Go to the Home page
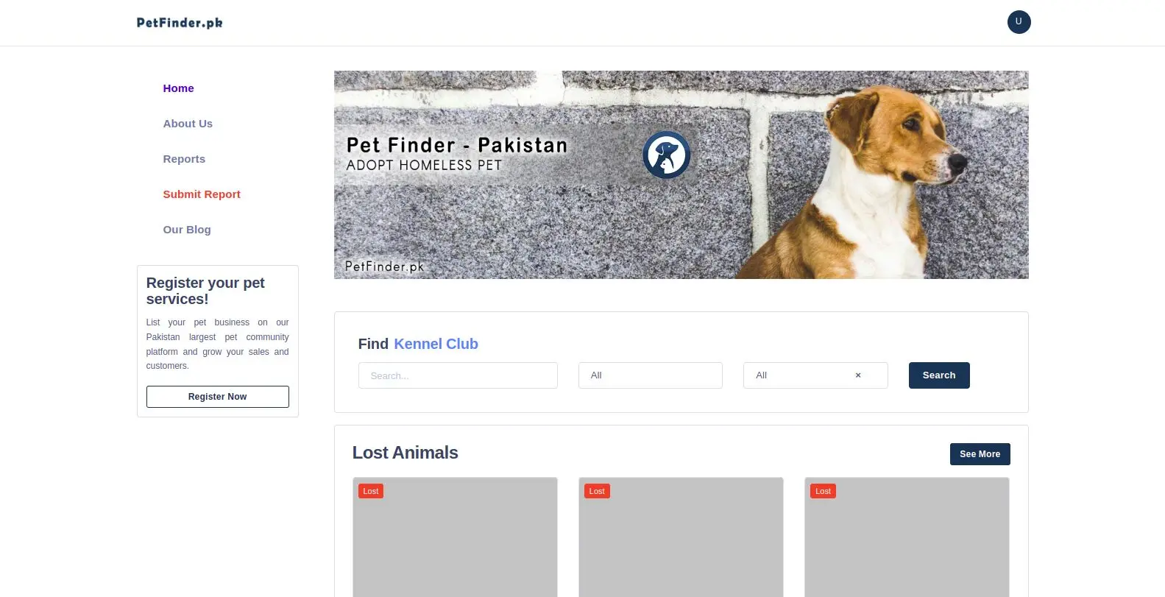This screenshot has width=1165, height=597. pyautogui.click(x=178, y=88)
